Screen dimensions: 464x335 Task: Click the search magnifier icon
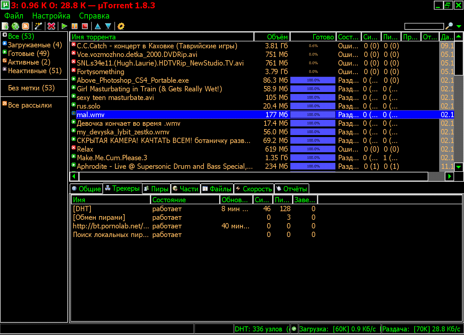coord(449,26)
